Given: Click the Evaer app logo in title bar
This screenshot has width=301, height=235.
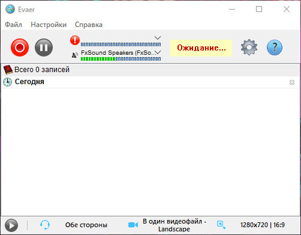Looking at the screenshot, I should pyautogui.click(x=10, y=9).
